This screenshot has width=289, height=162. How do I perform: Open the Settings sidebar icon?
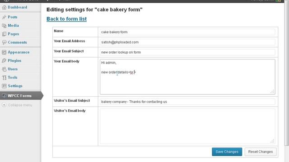tap(4, 86)
